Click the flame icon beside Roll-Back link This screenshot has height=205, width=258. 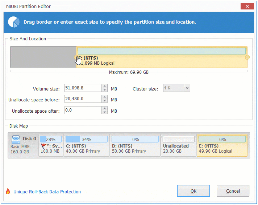8,192
